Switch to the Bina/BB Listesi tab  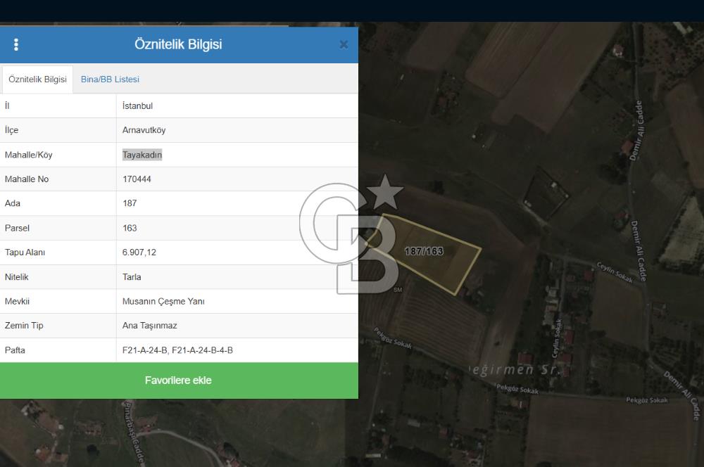coord(110,79)
